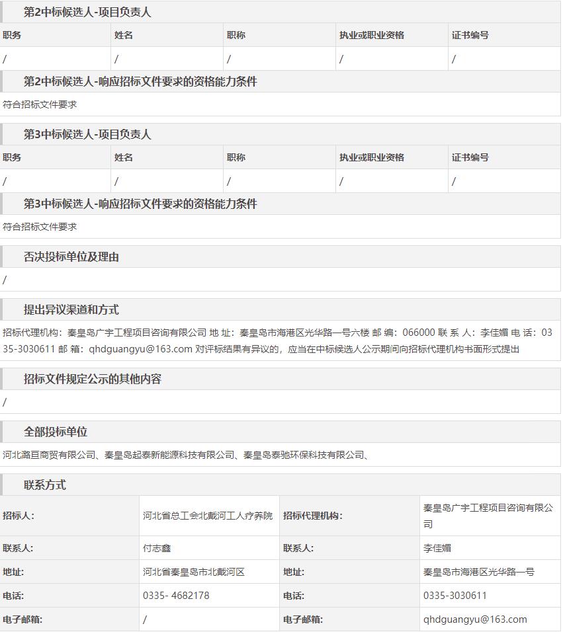The height and width of the screenshot is (632, 563).
Task: Click the 第2中标候选人-项目负责人 section header
Action: (87, 13)
